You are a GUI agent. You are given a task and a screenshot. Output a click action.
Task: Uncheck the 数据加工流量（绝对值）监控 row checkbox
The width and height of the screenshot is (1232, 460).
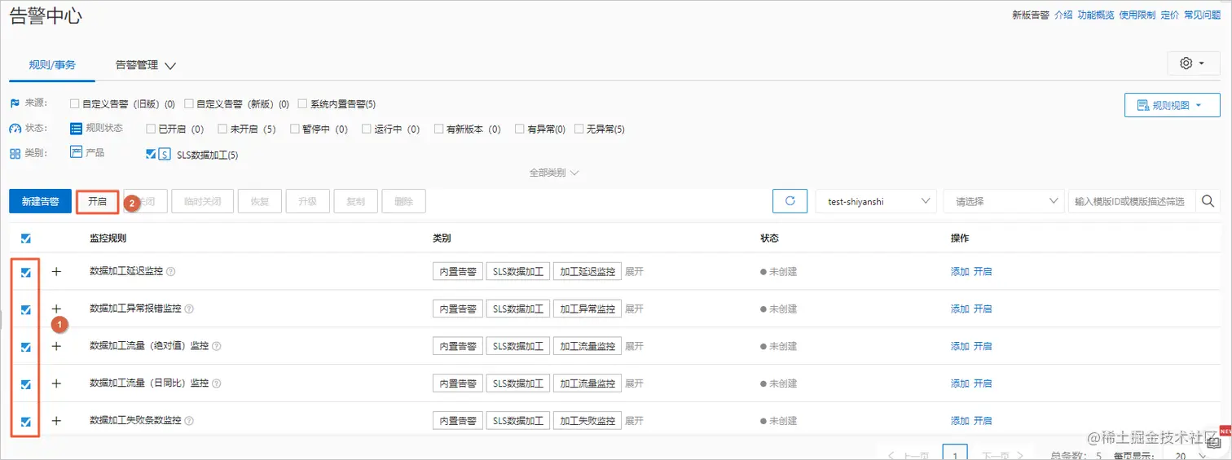point(25,347)
